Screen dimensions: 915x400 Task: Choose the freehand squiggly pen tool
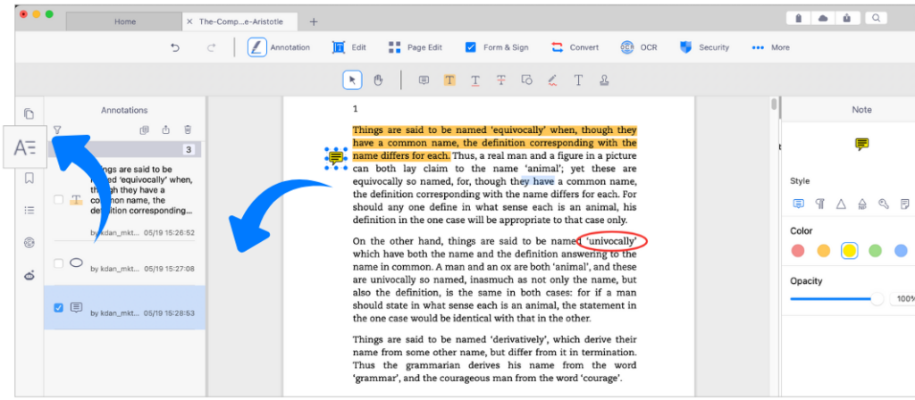pos(552,80)
